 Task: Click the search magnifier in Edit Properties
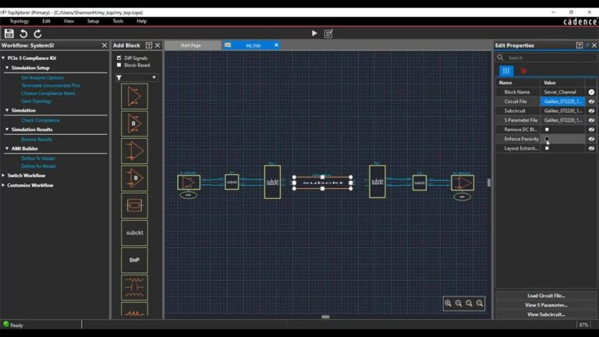[500, 58]
